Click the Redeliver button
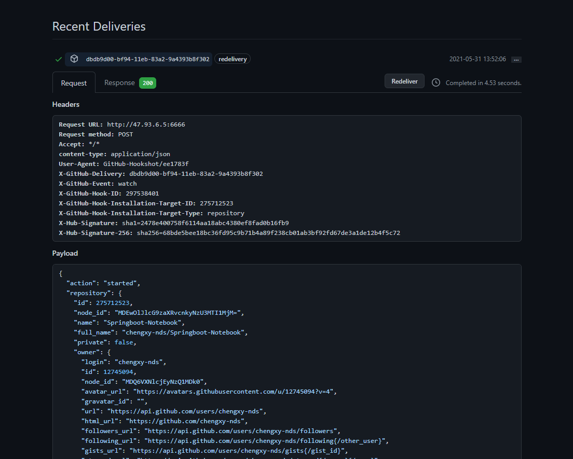 [x=404, y=81]
